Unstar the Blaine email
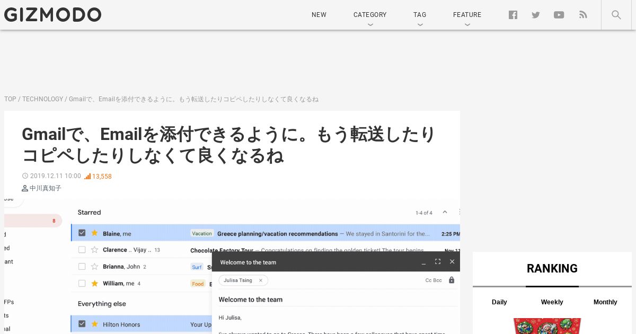636x334 pixels. pyautogui.click(x=94, y=233)
